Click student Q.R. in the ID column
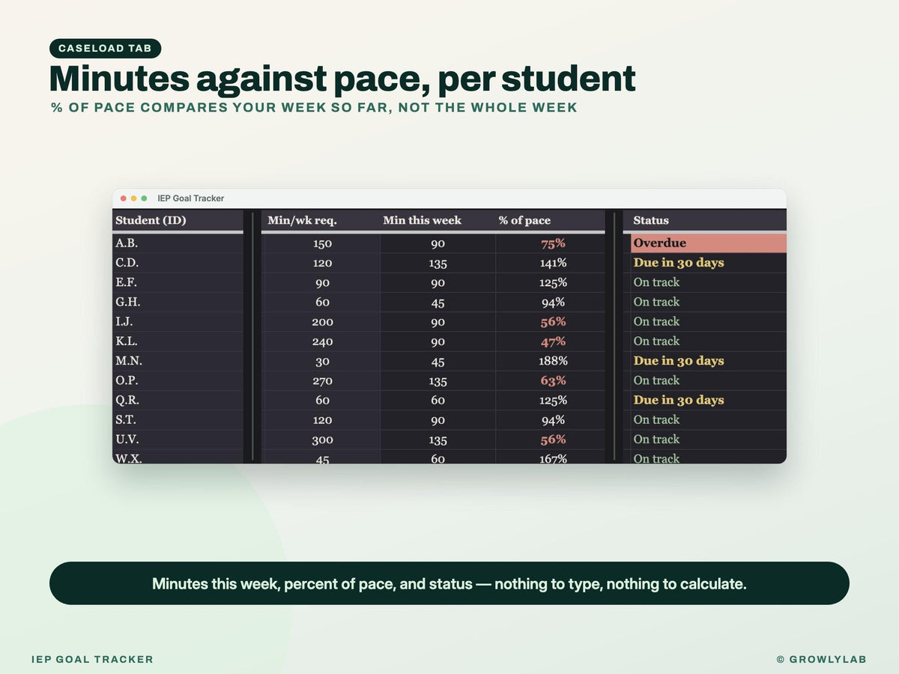This screenshot has height=674, width=899. pos(178,400)
